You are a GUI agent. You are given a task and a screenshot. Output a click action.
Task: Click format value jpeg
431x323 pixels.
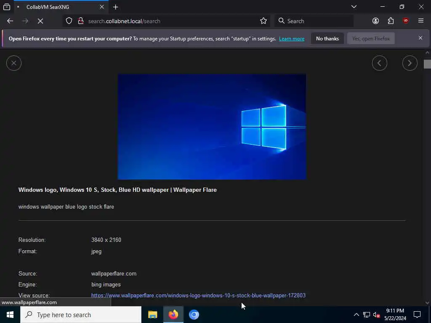pyautogui.click(x=96, y=252)
